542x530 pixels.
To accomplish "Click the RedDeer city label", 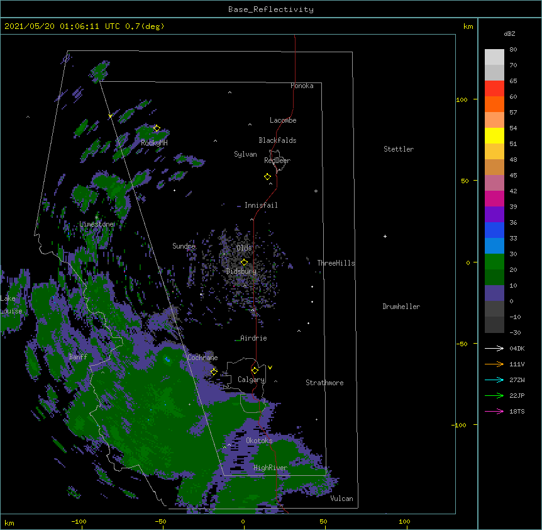I will (277, 161).
